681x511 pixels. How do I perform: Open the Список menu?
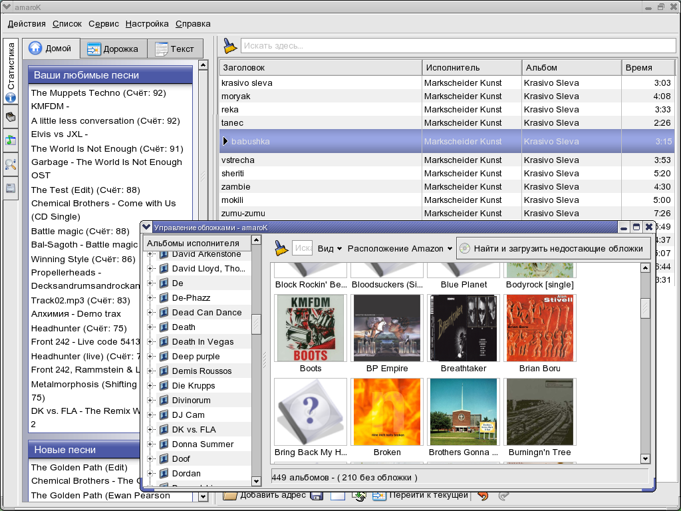[x=67, y=24]
